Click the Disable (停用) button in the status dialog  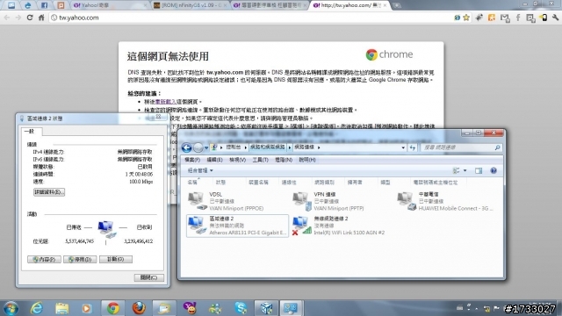pos(80,259)
